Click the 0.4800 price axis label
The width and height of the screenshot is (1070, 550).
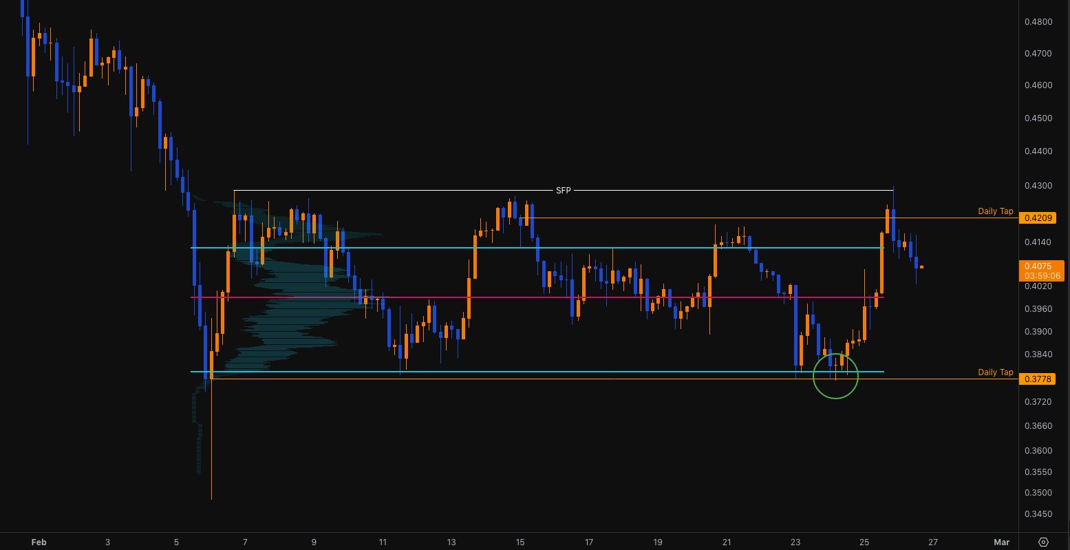(1038, 22)
